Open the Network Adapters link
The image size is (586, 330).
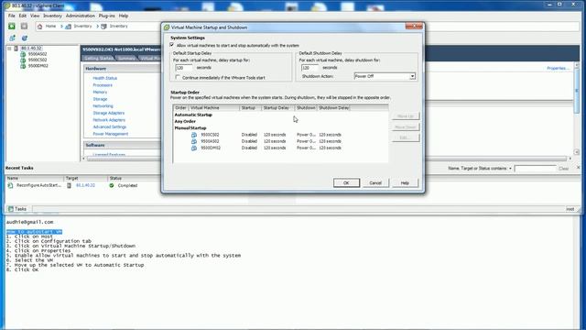109,120
